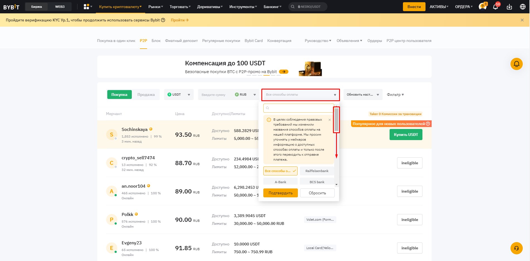
Task: Click 'Купить USDT' for Sochinskaya
Action: pyautogui.click(x=406, y=135)
